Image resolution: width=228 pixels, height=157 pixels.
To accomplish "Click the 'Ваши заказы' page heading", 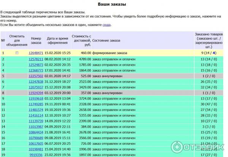I will (112, 4).
